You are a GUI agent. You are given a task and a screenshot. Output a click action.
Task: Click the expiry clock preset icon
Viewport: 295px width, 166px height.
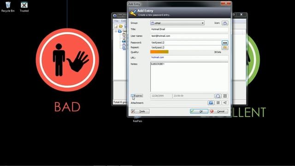tap(218, 96)
